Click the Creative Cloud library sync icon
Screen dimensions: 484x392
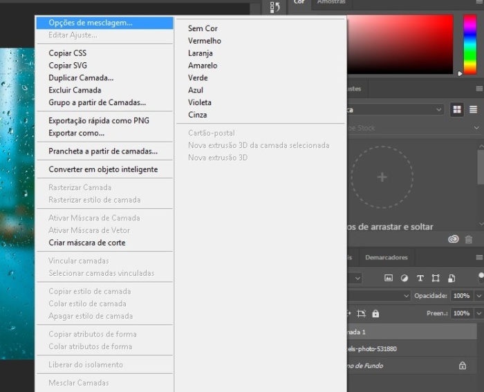point(454,239)
